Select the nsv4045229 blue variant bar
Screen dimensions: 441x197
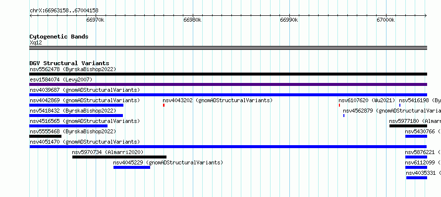point(132,167)
